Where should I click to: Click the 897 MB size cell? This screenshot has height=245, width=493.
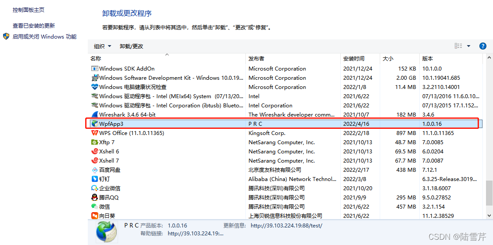coord(406,133)
